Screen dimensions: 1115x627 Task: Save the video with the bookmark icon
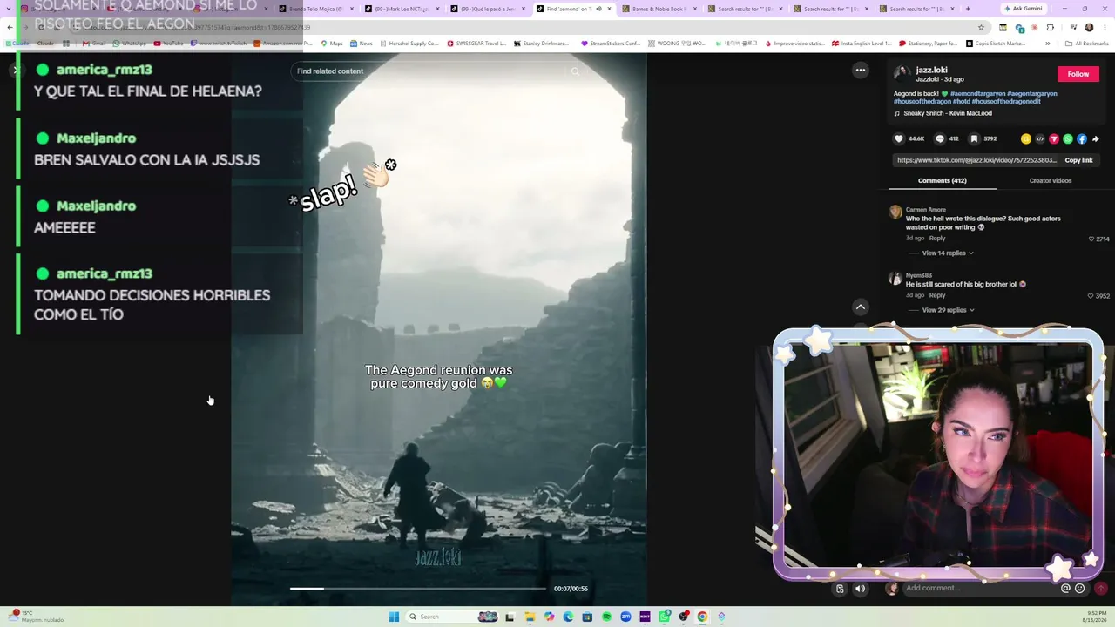coord(974,138)
